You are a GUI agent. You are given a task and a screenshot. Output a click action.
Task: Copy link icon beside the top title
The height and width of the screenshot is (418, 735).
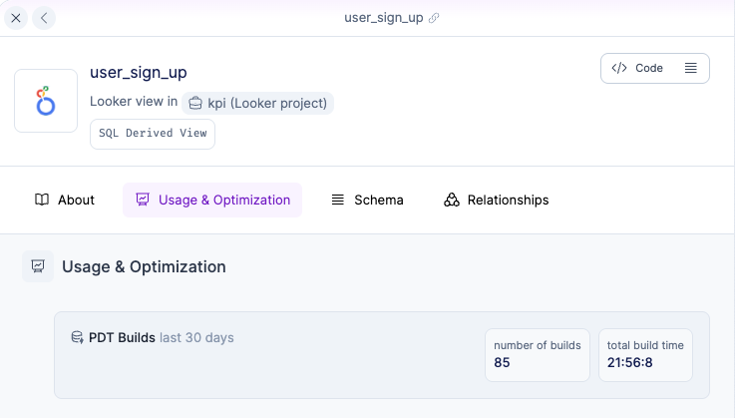tap(434, 18)
